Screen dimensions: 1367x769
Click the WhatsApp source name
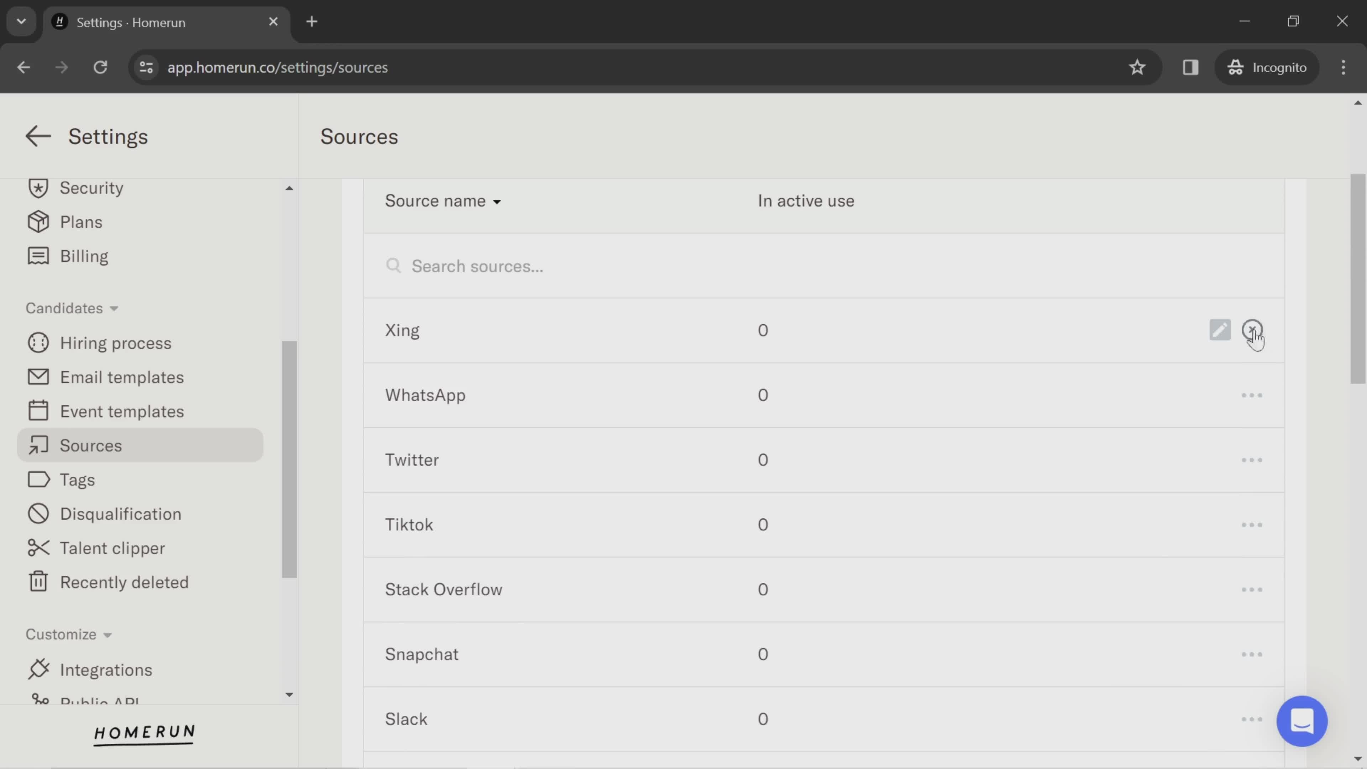[425, 396]
